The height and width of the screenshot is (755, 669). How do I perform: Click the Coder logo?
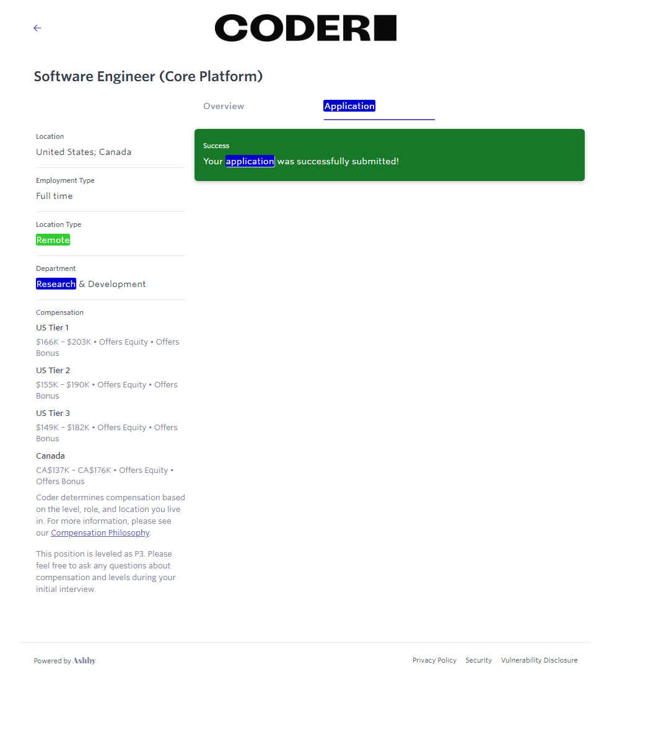click(305, 28)
